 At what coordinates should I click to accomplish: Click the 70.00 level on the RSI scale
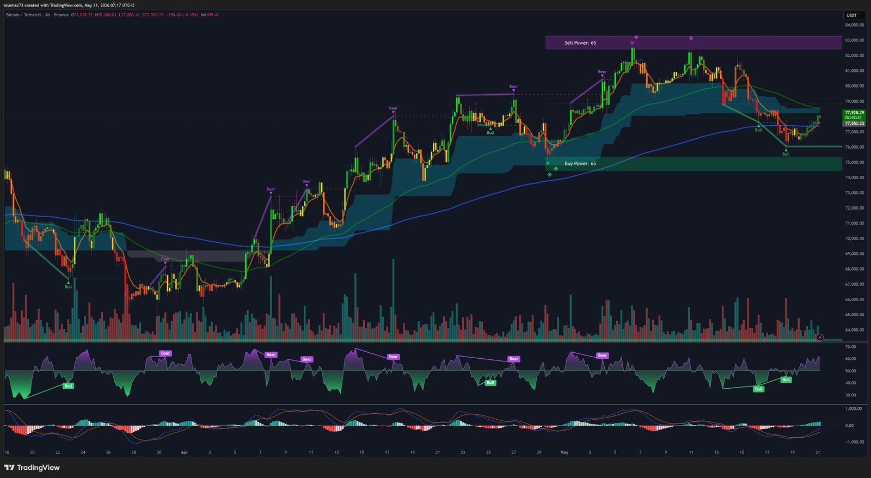[850, 347]
